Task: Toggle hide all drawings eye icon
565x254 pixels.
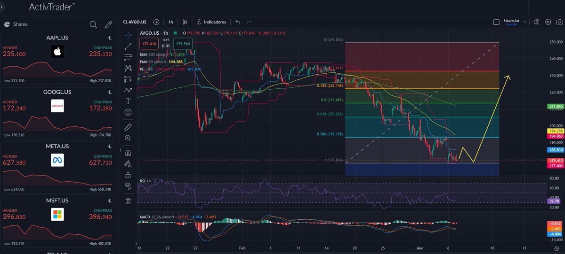Action: pyautogui.click(x=128, y=185)
